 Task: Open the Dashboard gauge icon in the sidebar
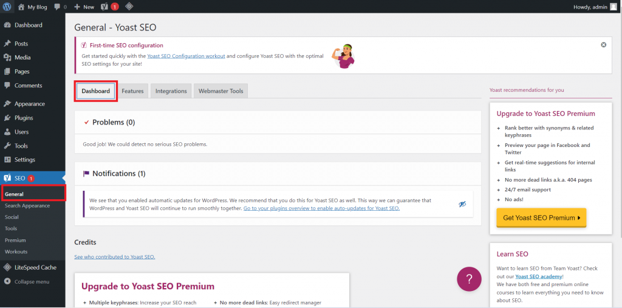point(7,25)
